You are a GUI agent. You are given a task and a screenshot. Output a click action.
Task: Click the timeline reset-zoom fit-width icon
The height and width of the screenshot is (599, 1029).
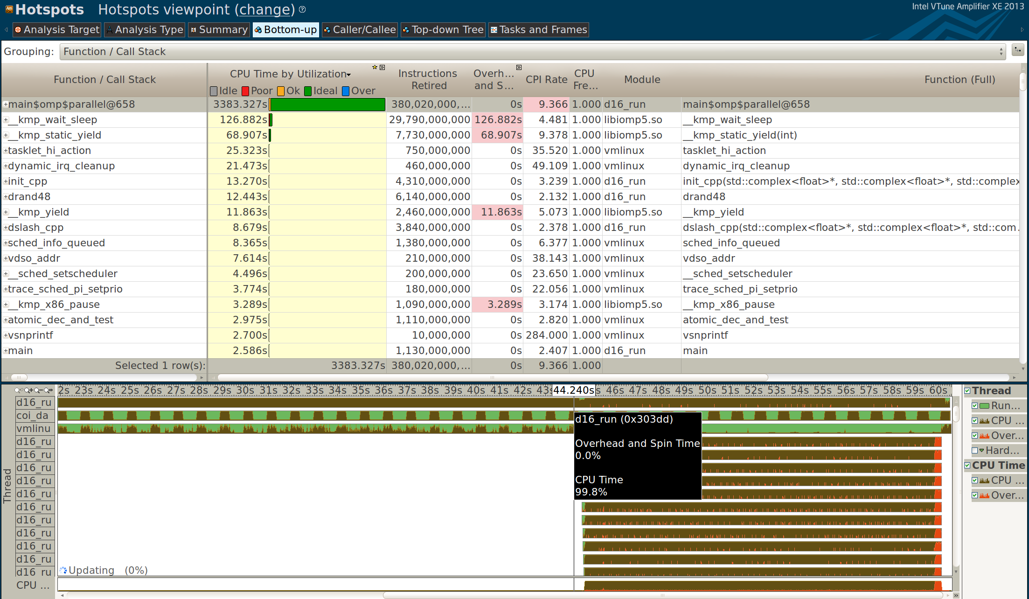click(48, 390)
